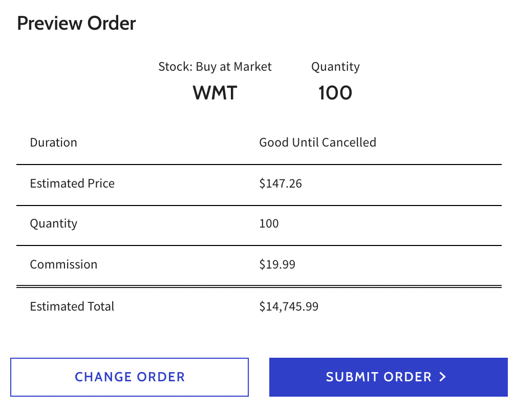This screenshot has width=515, height=410.
Task: Select the large 100 quantity beside WMT
Action: click(x=335, y=93)
